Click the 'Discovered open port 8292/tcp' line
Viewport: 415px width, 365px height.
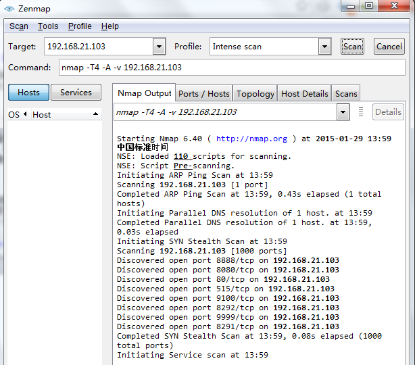[228, 308]
